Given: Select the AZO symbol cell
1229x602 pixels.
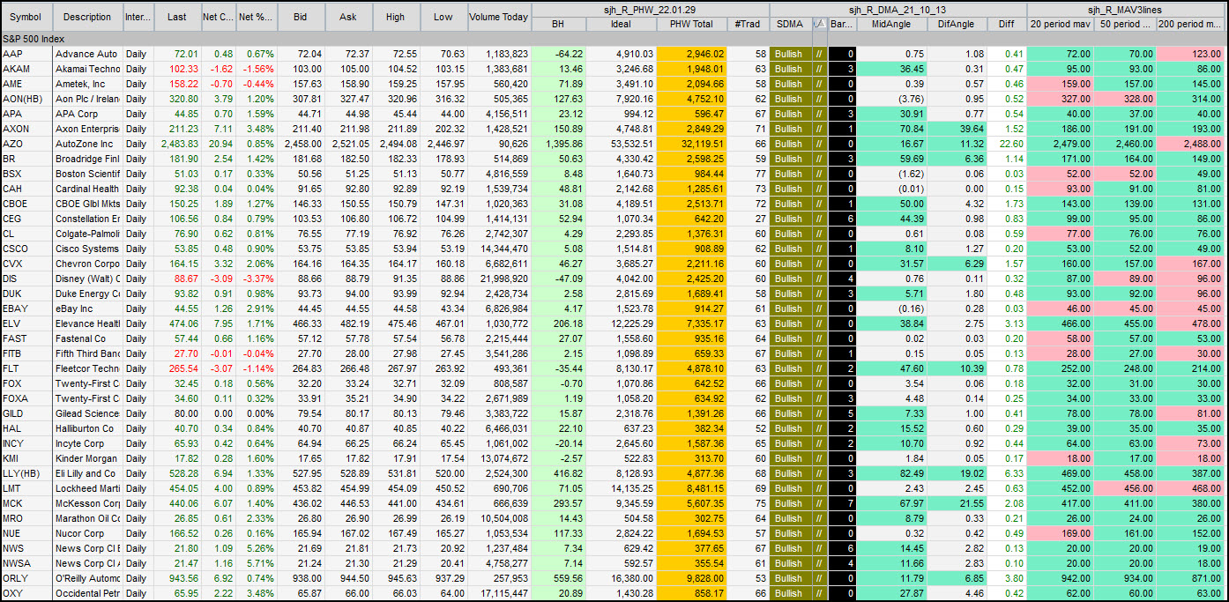Looking at the screenshot, I should pos(26,145).
